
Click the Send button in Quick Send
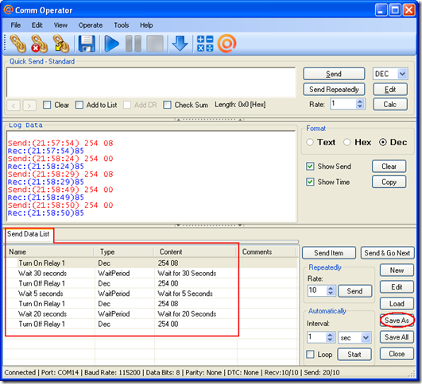pos(334,74)
